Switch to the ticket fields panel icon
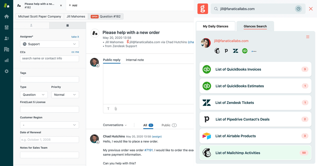The height and width of the screenshot is (166, 317). point(68,25)
